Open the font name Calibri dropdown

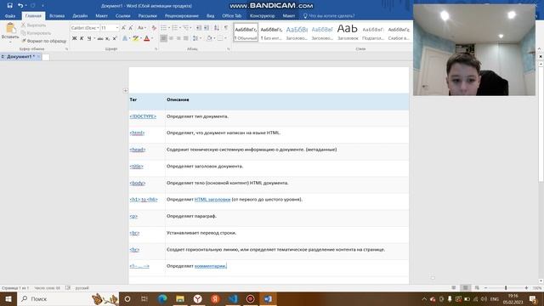click(98, 28)
